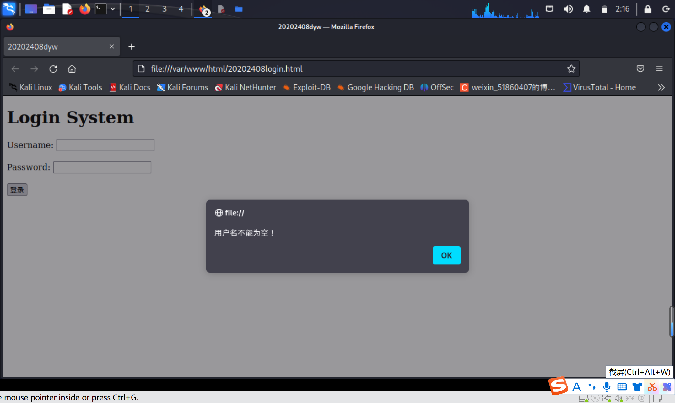Viewport: 675px width, 403px height.
Task: Confirm the alert with the OK button
Action: pos(446,255)
